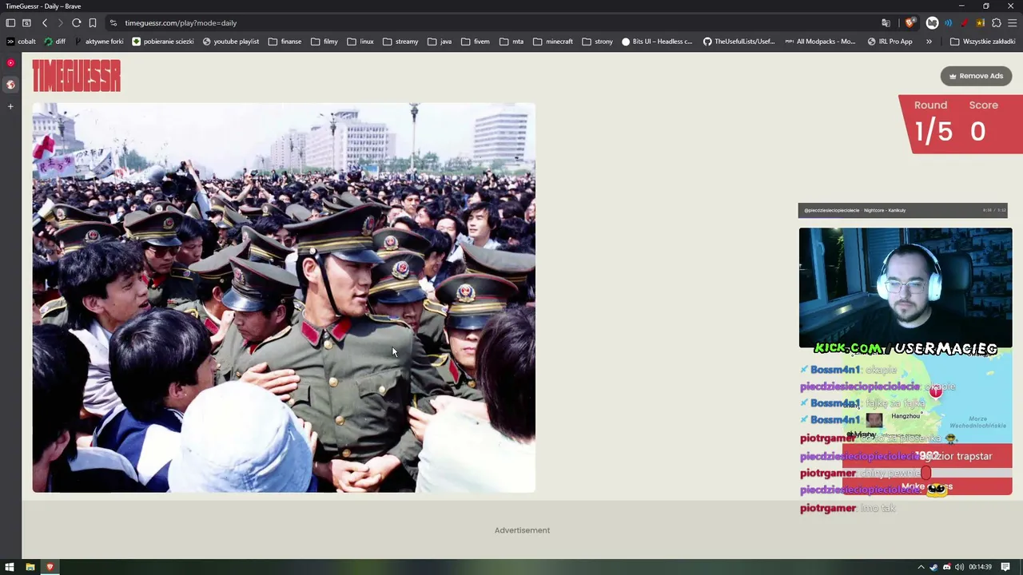
Task: Bookmark this page with the bookmark icon
Action: coord(93,23)
